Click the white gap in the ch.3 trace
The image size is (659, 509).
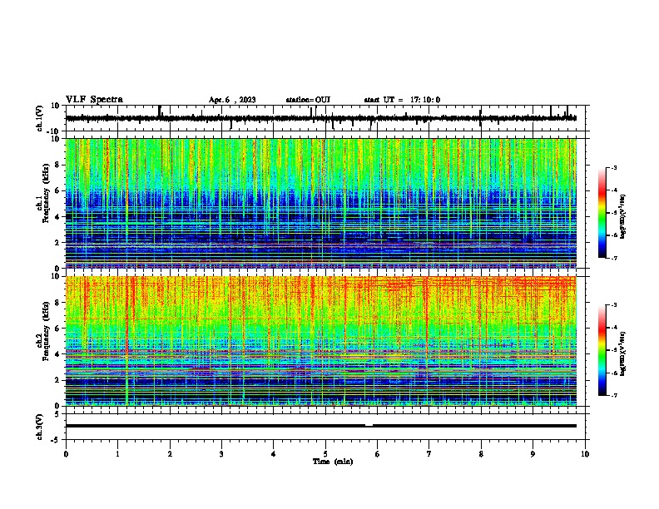coord(369,426)
